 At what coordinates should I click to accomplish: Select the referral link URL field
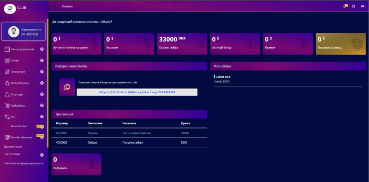(137, 92)
